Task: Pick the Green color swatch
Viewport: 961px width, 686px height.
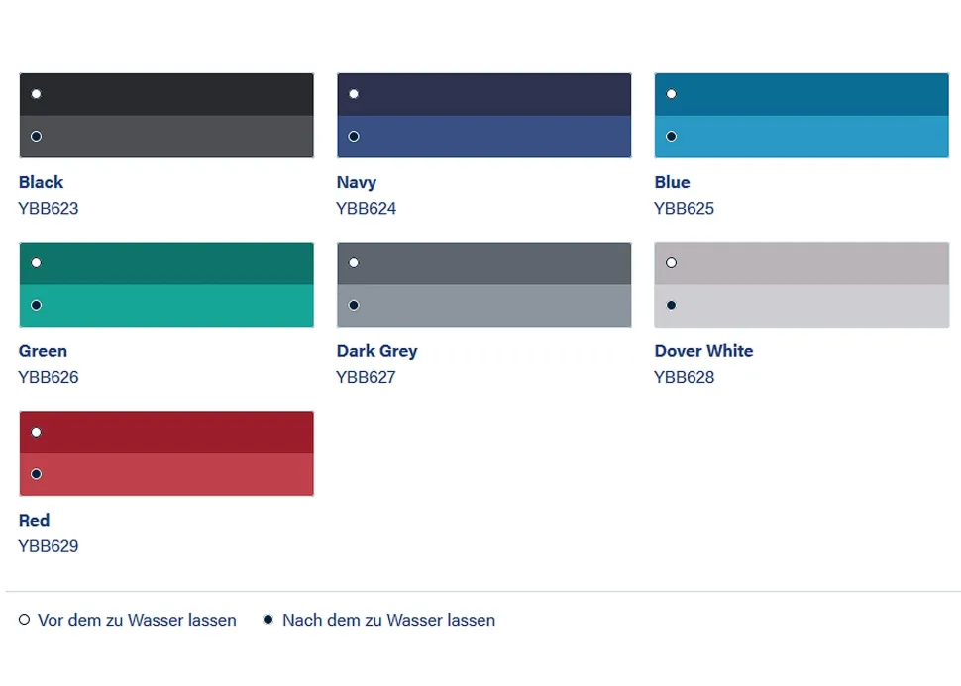Action: 166,285
